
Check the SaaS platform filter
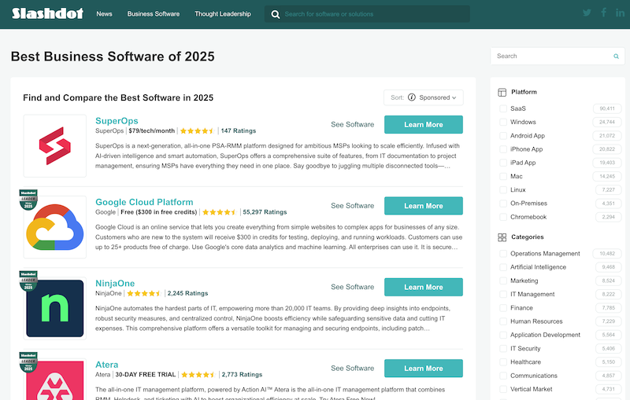coord(502,108)
